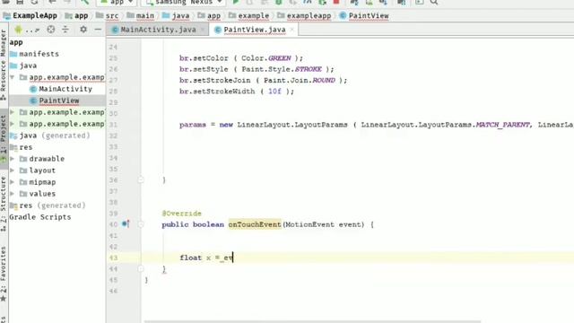Toggle fold marker at line 44
This screenshot has width=574, height=323.
141,269
